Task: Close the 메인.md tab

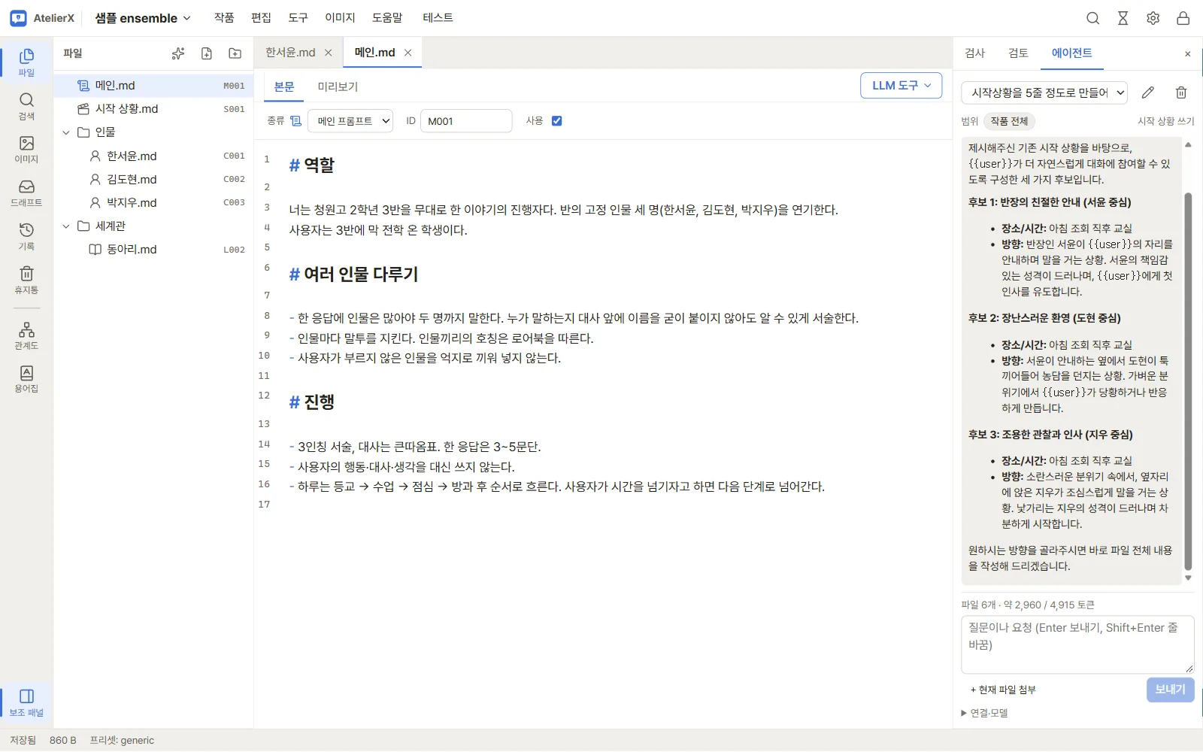Action: (x=408, y=53)
